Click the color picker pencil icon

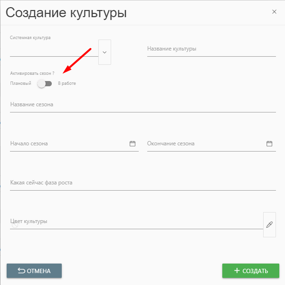269,224
